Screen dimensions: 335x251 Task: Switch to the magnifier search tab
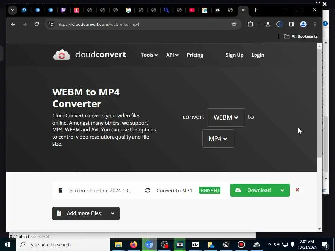[x=166, y=10]
